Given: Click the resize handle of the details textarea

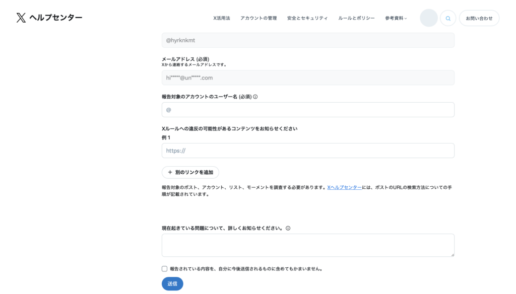Looking at the screenshot, I should pos(451,254).
